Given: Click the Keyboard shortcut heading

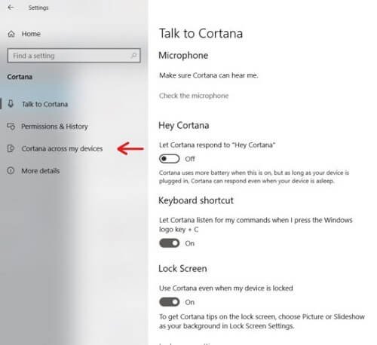Looking at the screenshot, I should point(196,200).
